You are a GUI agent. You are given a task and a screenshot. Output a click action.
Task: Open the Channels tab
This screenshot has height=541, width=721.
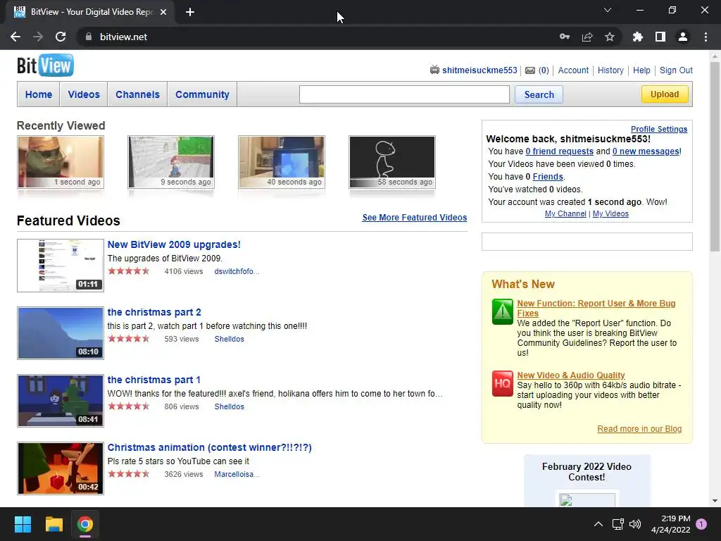coord(137,94)
